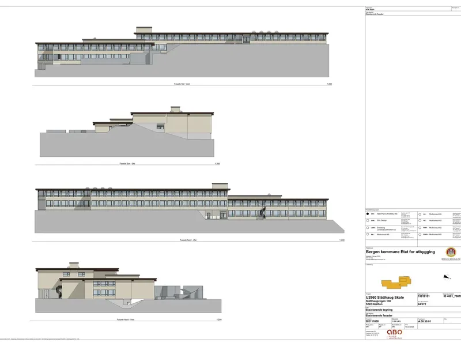The height and width of the screenshot is (346, 461).
Task: Click the Bergen kommune coat of arms logo
Action: [451, 253]
